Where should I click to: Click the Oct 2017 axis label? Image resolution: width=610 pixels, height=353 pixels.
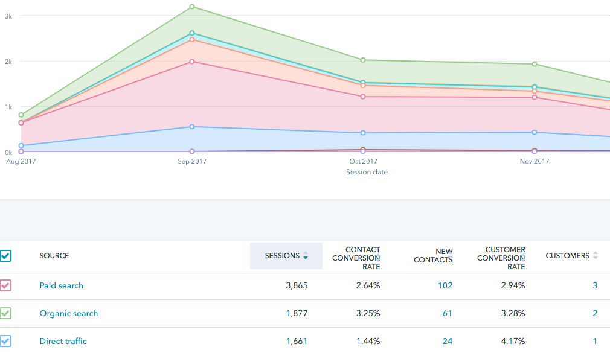click(364, 161)
